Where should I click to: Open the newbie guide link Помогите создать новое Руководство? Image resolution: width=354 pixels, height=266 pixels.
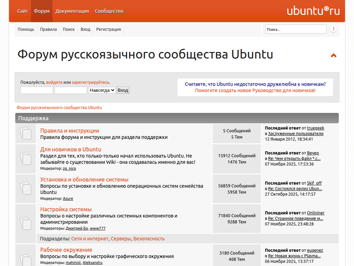point(255,90)
